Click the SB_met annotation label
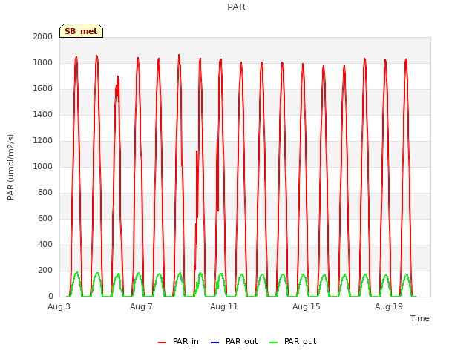 81,31
